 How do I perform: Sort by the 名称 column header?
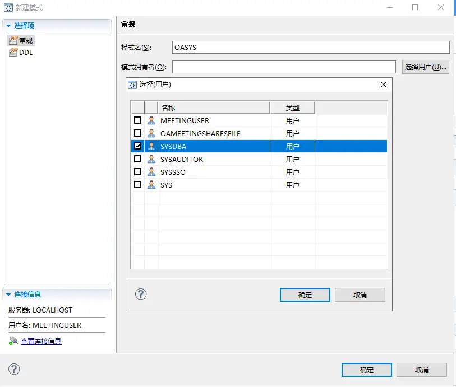tap(214, 108)
